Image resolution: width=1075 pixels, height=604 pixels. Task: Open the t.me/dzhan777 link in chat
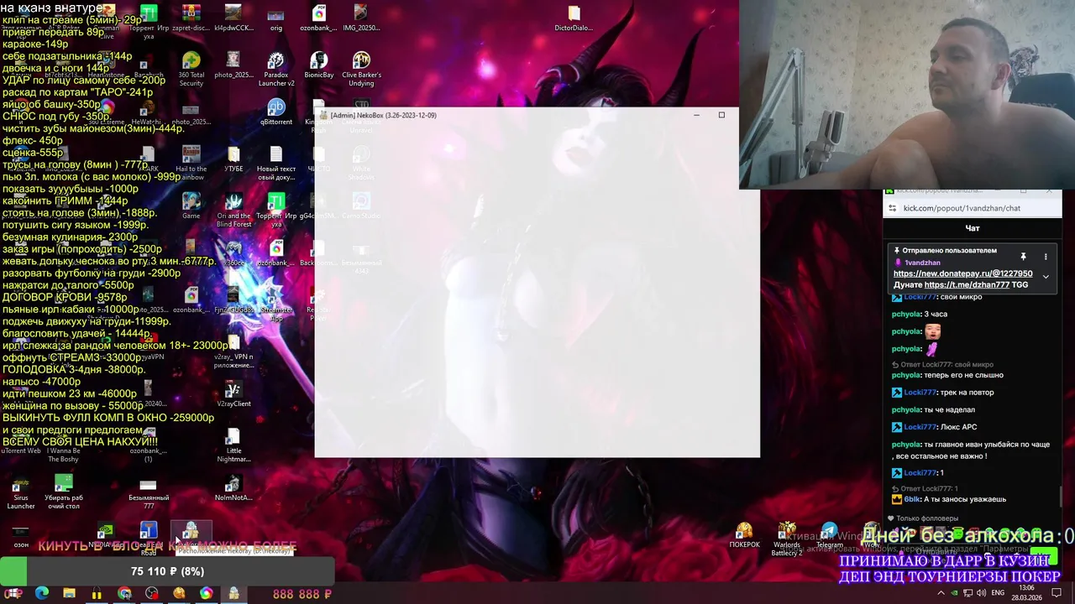(x=967, y=284)
